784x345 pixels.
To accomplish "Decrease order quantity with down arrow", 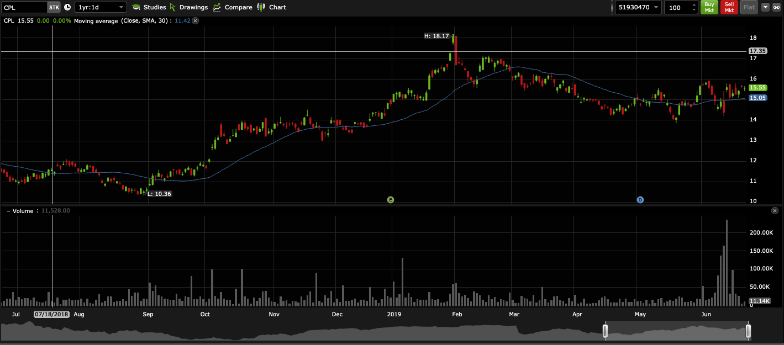I will 694,10.
